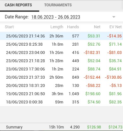Image resolution: width=123 pixels, height=131 pixels.
Task: Select the 25/06/2023 21:14:36 session row
Action: (61, 36)
